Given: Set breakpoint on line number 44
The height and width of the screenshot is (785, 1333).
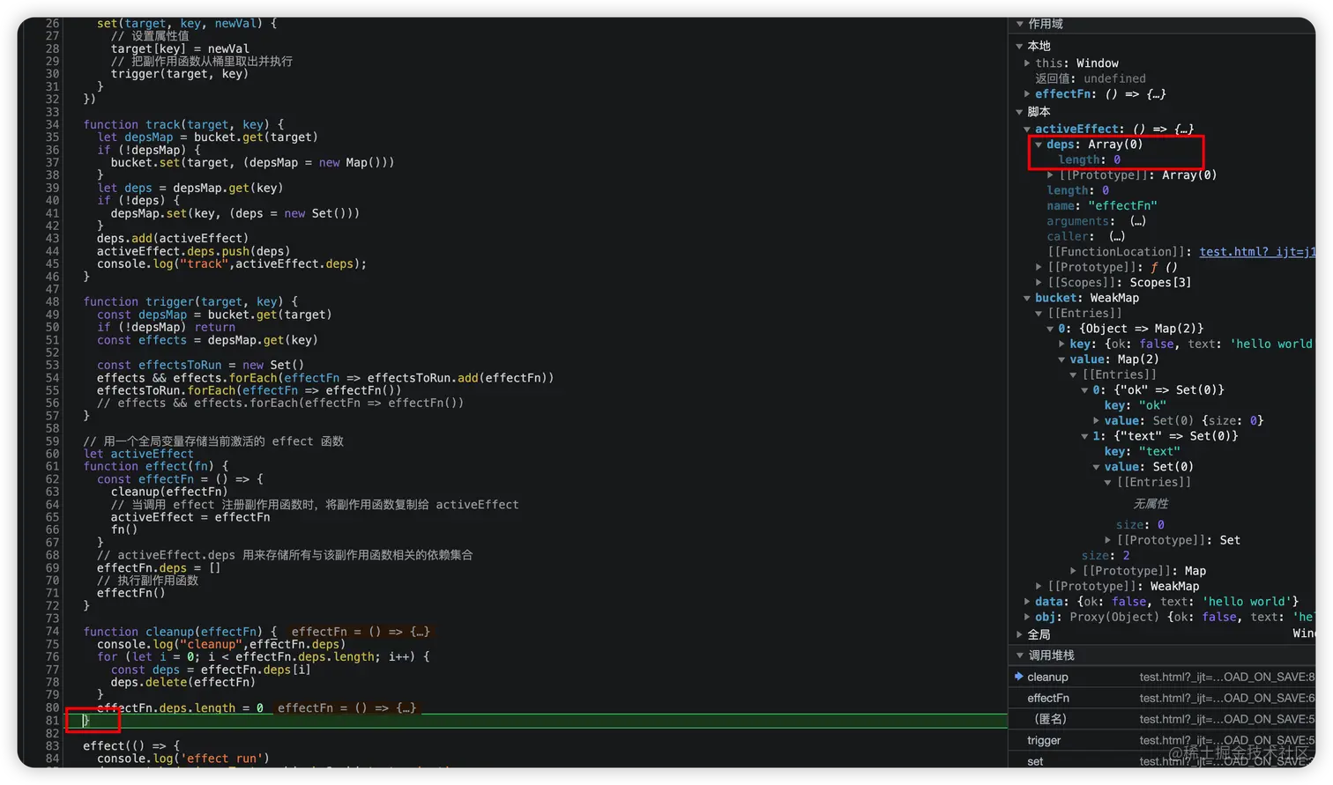Looking at the screenshot, I should (52, 251).
